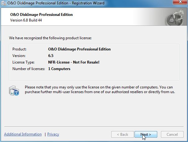Click the disabled Back button

tap(122, 134)
